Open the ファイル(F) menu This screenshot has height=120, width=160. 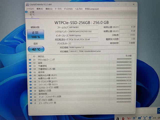tap(30, 9)
